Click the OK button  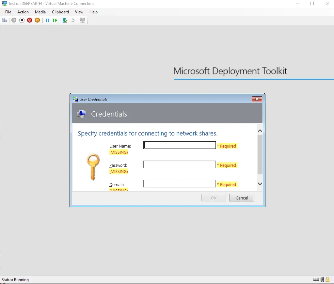[x=214, y=198]
